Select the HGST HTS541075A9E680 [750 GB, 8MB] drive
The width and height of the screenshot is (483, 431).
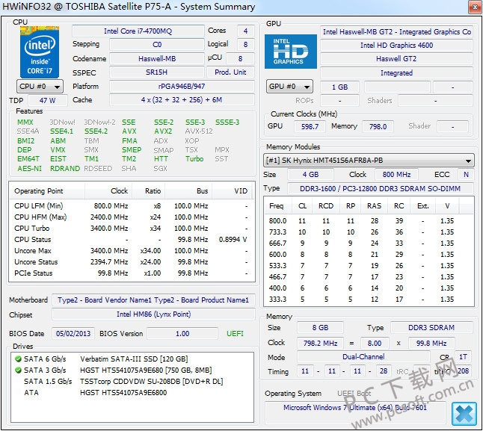point(146,370)
